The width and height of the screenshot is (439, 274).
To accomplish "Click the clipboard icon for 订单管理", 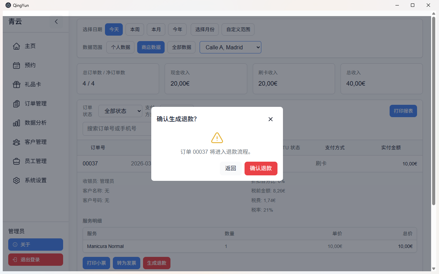I will click(16, 104).
